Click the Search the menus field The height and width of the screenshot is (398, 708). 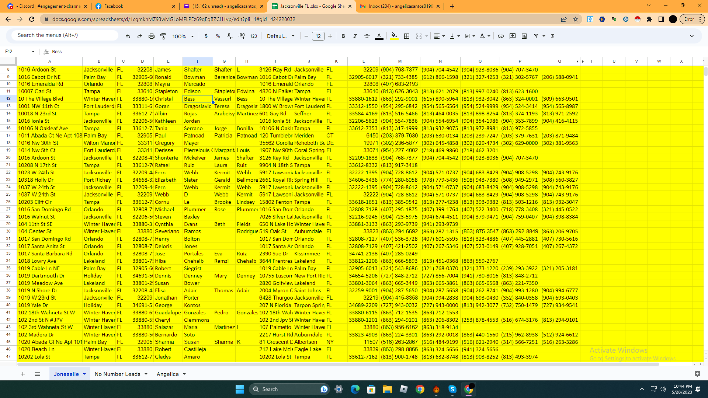(x=65, y=35)
